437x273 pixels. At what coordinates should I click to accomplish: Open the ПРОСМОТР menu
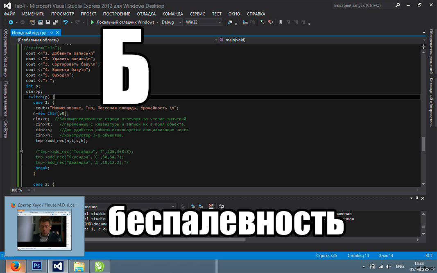coord(62,14)
